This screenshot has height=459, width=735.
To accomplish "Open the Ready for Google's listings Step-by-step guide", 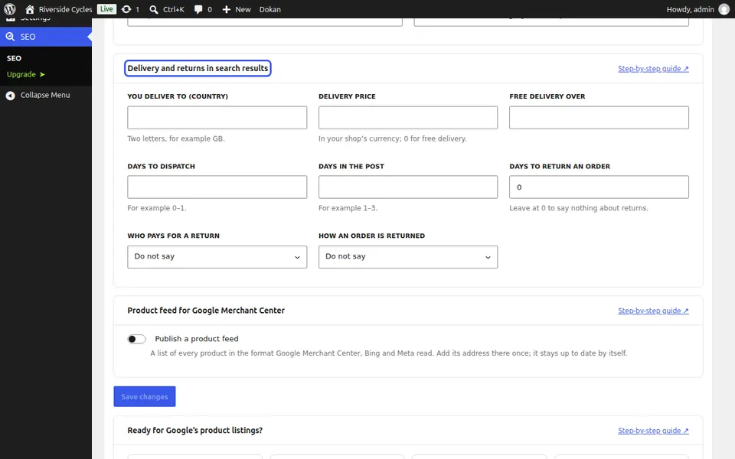I will pyautogui.click(x=653, y=431).
